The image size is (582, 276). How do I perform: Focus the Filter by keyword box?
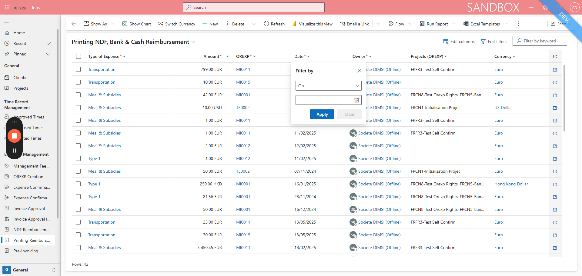(x=540, y=41)
